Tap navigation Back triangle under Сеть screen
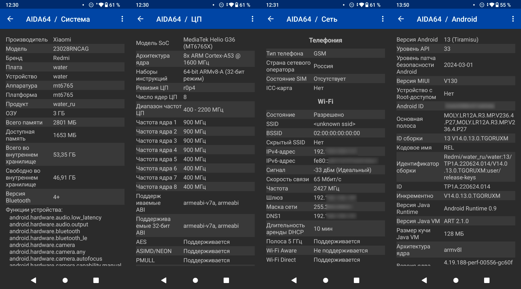The image size is (521, 289). 294,280
